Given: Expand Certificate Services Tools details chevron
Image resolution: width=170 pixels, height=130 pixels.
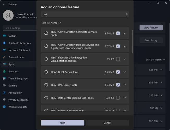Looking at the screenshot, I should (x=125, y=33).
